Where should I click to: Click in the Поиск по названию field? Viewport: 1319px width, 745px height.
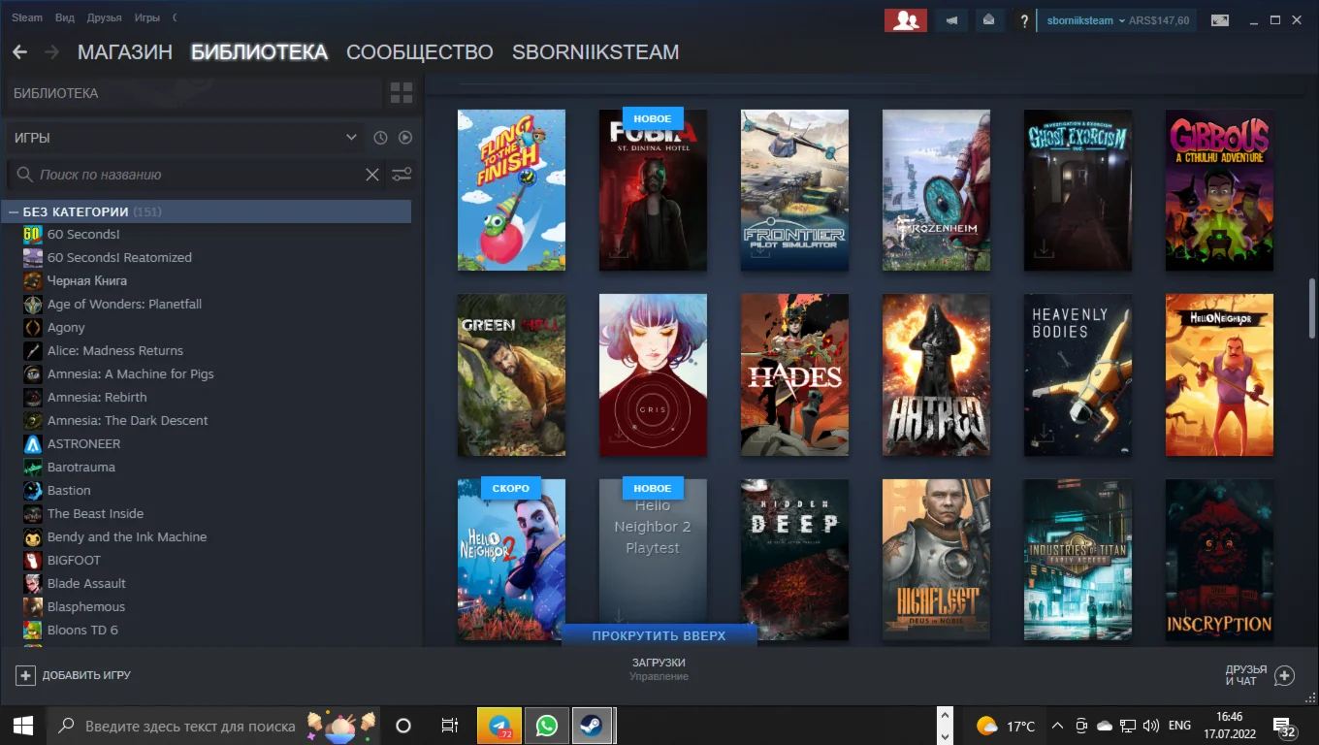(199, 175)
